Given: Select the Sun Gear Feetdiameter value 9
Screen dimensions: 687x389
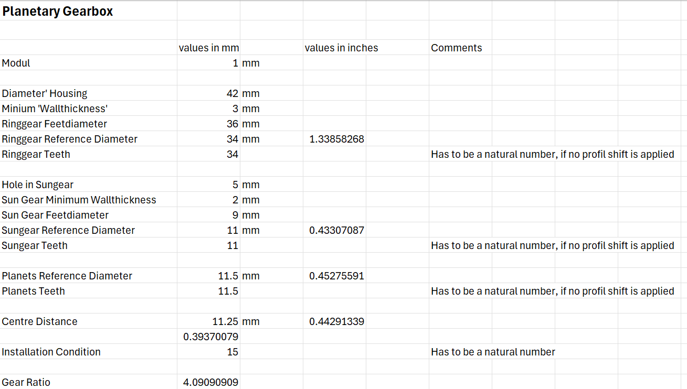Looking at the screenshot, I should (x=208, y=215).
